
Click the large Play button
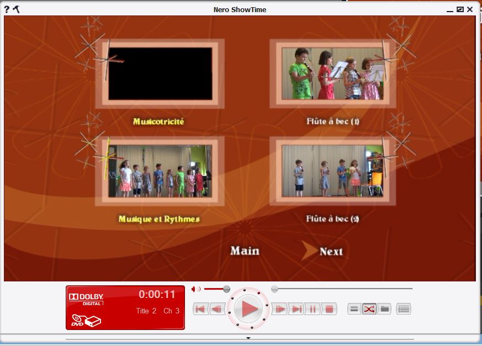pos(248,308)
